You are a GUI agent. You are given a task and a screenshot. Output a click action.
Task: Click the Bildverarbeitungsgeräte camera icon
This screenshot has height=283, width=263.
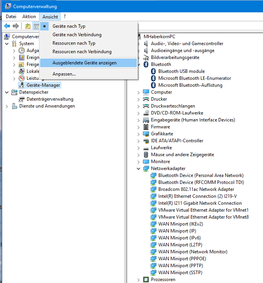[146, 57]
